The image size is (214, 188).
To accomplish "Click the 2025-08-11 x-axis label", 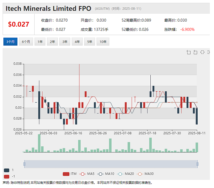I will (197, 133).
